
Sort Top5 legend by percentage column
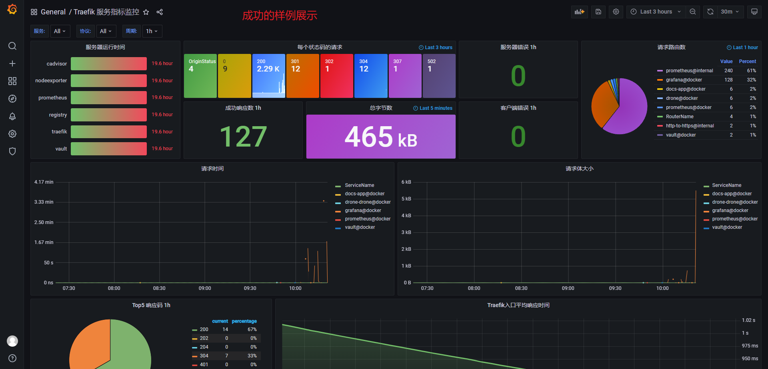point(244,321)
